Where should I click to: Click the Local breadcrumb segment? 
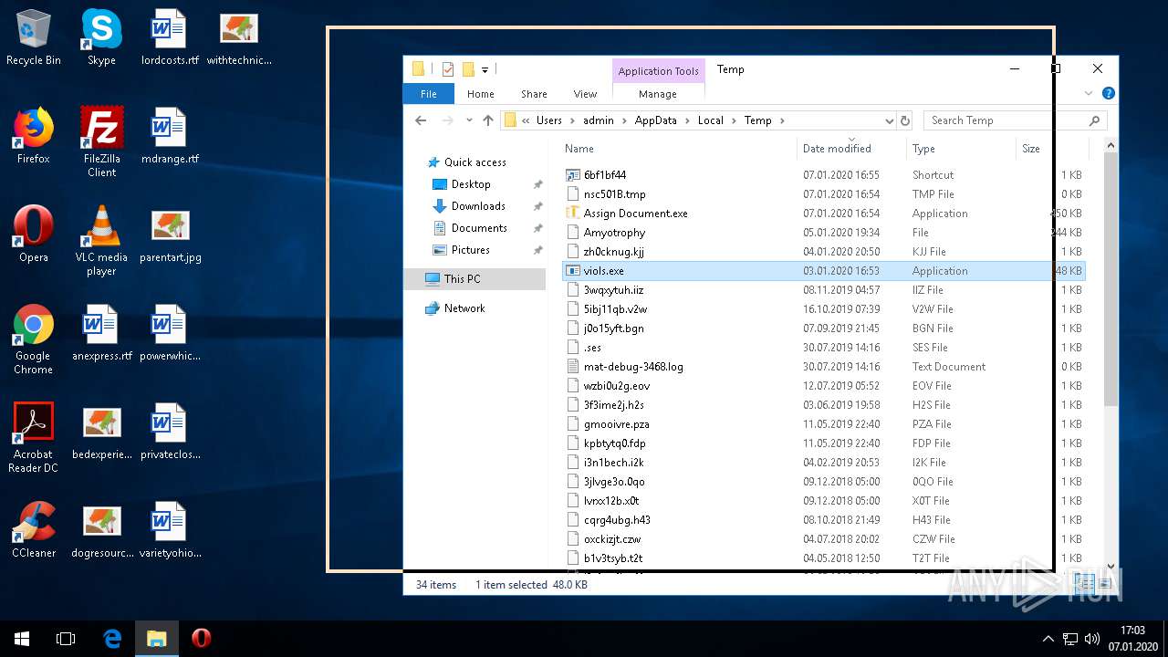(x=711, y=120)
